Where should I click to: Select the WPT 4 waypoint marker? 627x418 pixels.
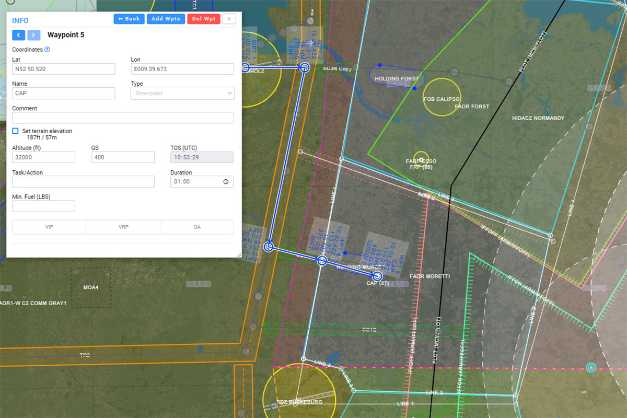[x=322, y=260]
